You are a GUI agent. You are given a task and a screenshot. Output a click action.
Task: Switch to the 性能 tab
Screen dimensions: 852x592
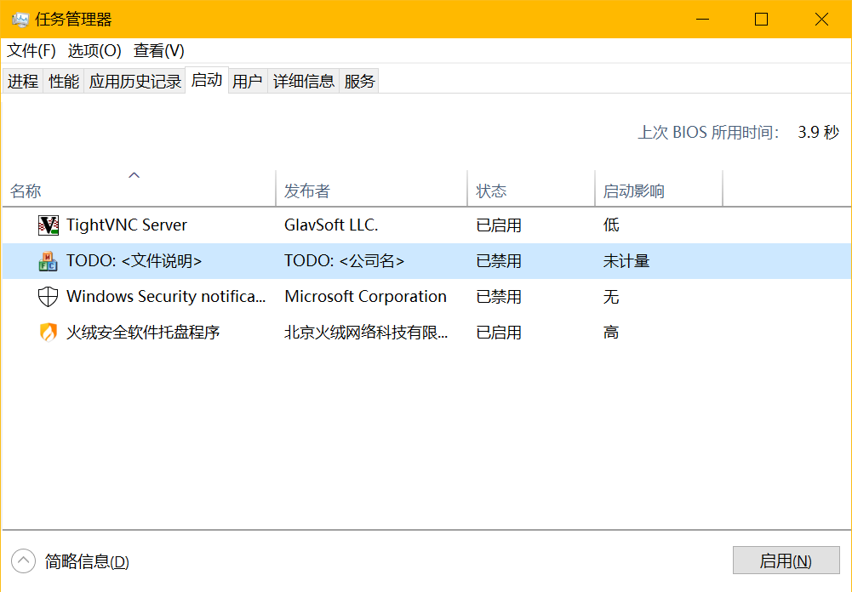point(64,82)
